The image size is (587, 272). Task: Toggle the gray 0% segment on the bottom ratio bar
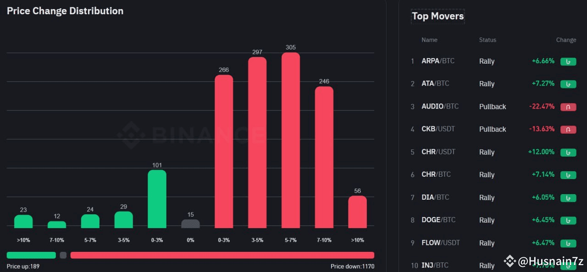63,255
